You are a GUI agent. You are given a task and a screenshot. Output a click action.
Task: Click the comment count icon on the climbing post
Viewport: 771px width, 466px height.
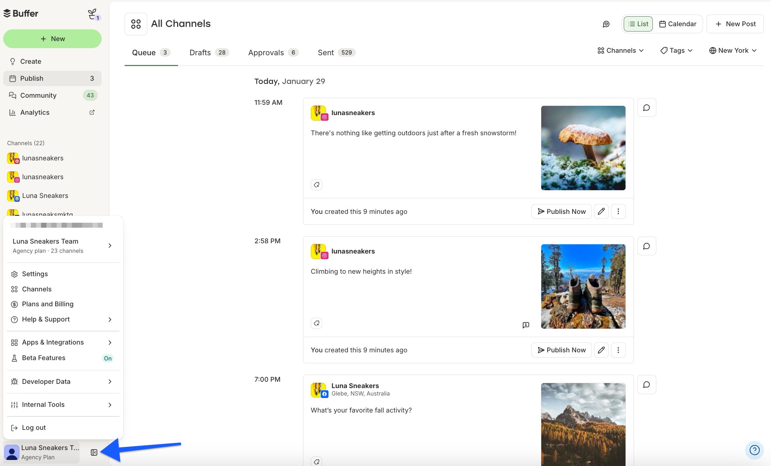pyautogui.click(x=526, y=325)
